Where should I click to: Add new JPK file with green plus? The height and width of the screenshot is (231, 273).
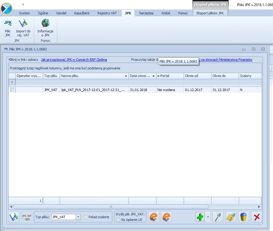[x=200, y=217]
